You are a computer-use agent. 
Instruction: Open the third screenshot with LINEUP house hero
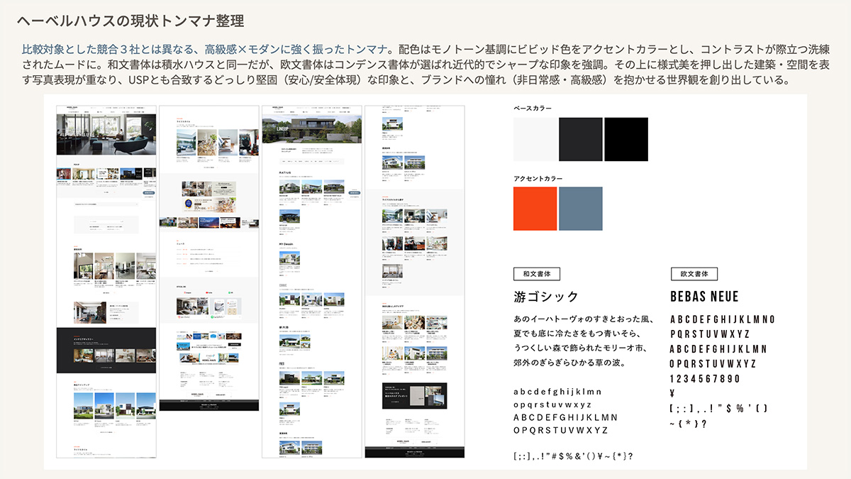click(x=311, y=282)
